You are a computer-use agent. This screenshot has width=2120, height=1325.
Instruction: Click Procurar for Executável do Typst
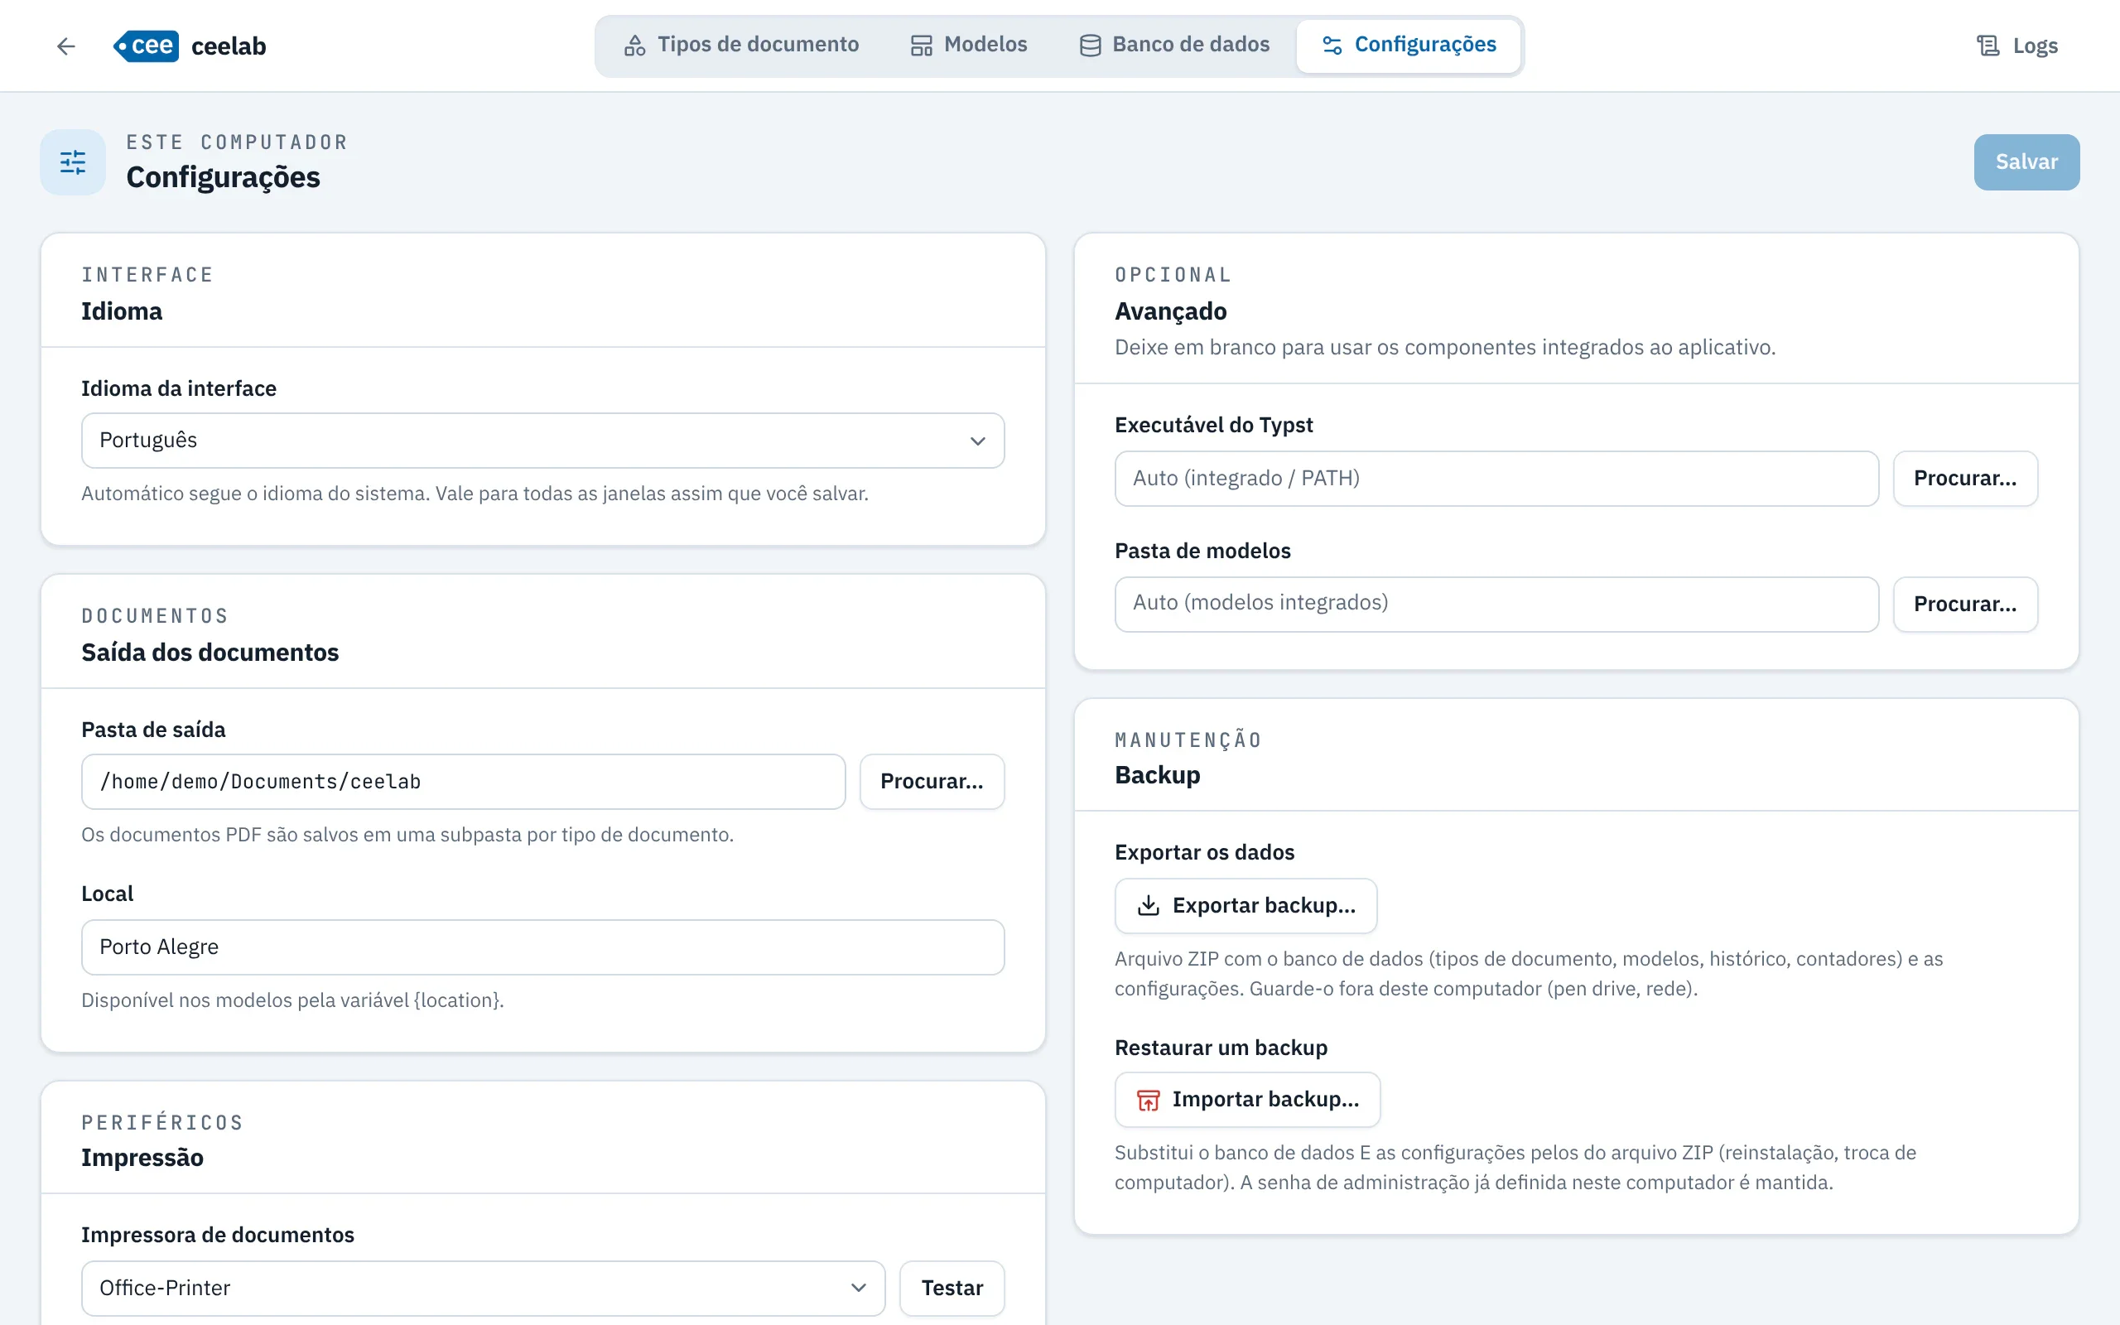click(x=1965, y=479)
